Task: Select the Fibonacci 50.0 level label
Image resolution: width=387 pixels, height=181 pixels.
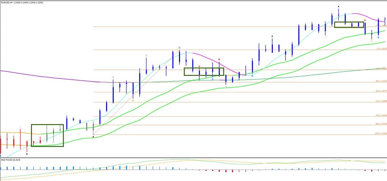Action: pyautogui.click(x=382, y=91)
